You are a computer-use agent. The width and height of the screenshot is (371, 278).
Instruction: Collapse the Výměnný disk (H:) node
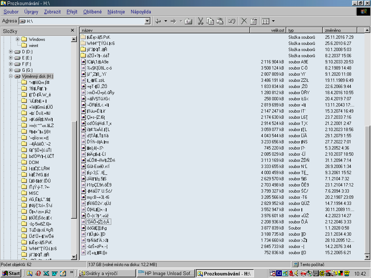(11, 76)
